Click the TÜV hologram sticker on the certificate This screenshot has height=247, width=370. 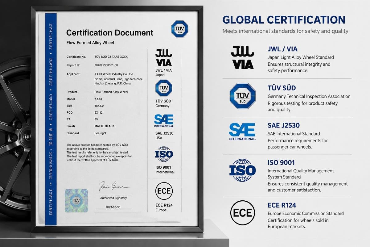[76, 201]
